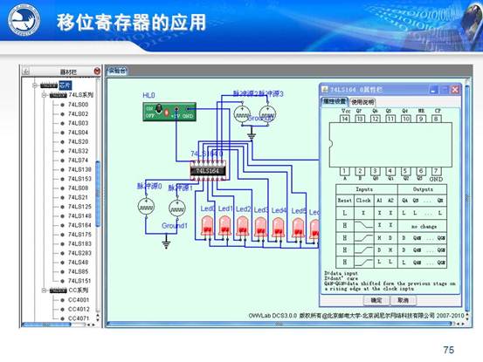Click the 脉冲源1 pulse source component
The width and height of the screenshot is (483, 362).
[176, 208]
